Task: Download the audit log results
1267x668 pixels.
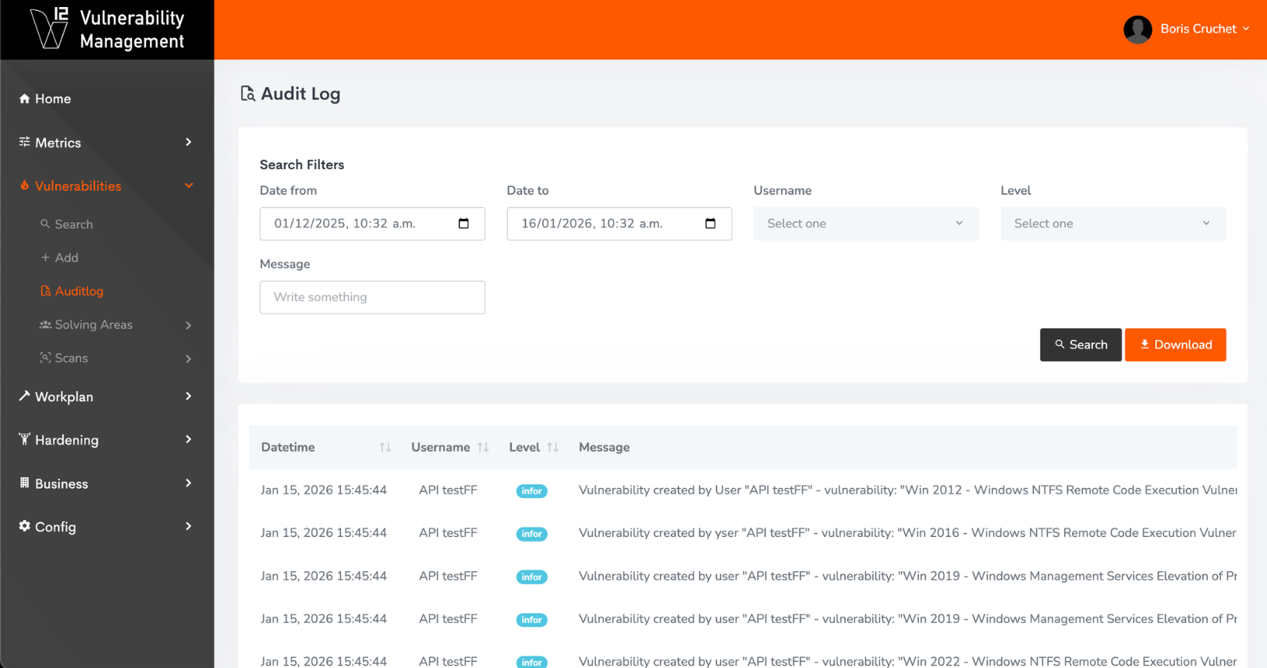Action: tap(1175, 345)
